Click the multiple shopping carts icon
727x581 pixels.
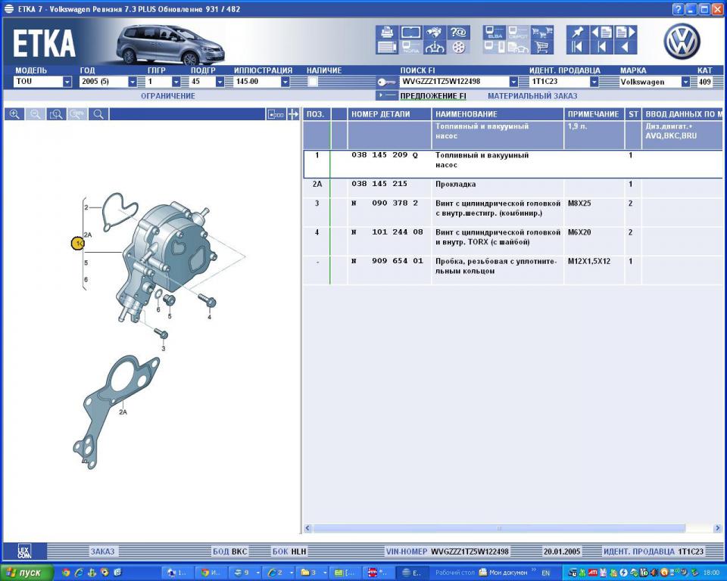click(x=542, y=33)
